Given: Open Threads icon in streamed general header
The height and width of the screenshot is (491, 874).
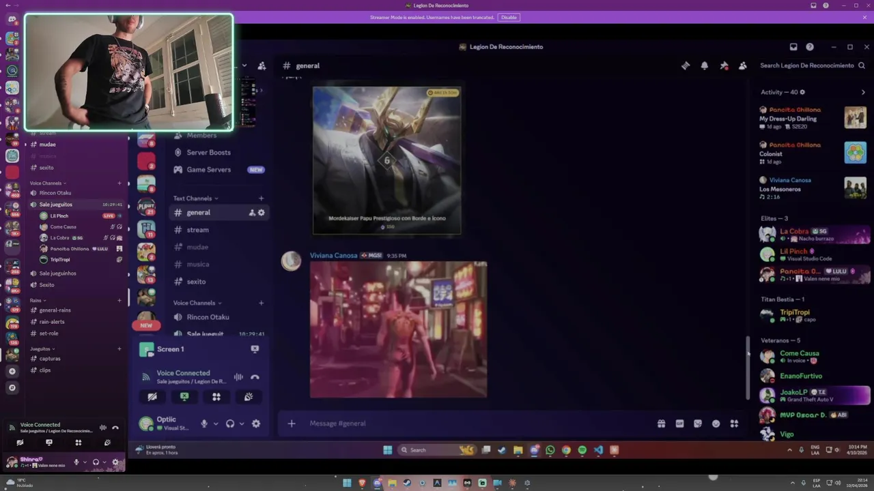Looking at the screenshot, I should 686,65.
